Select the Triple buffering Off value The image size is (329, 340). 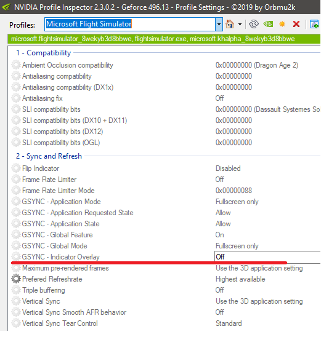(219, 290)
